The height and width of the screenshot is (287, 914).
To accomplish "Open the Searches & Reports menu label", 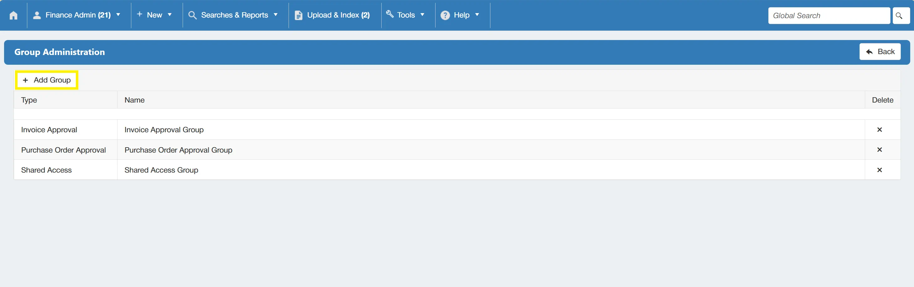I will [235, 15].
